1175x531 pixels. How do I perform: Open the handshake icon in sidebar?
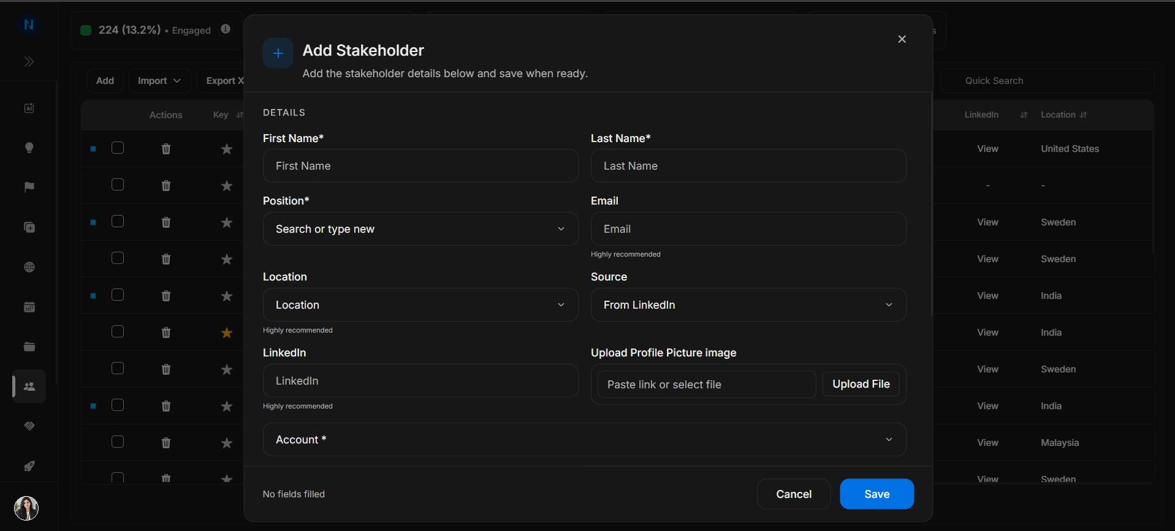pyautogui.click(x=29, y=426)
